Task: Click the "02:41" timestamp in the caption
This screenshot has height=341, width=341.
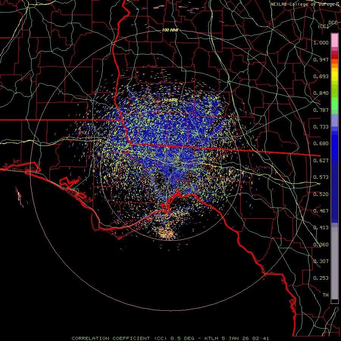Action: [x=261, y=338]
